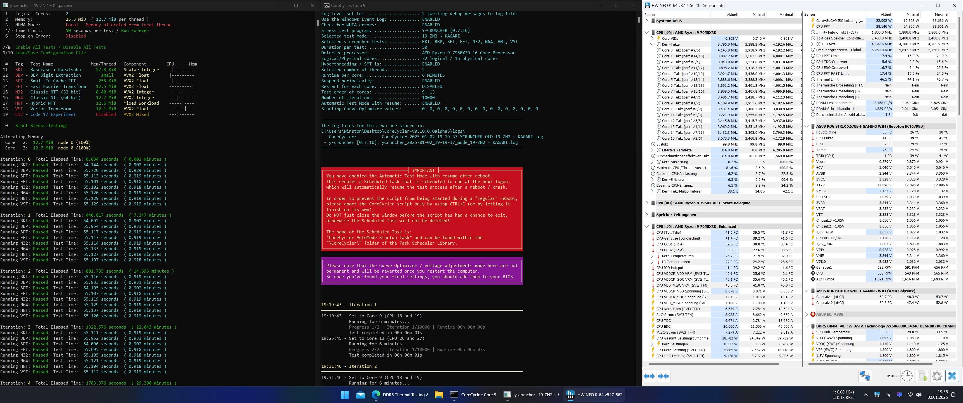Expand the Kern-Temperaturen sub-item

tap(652, 256)
